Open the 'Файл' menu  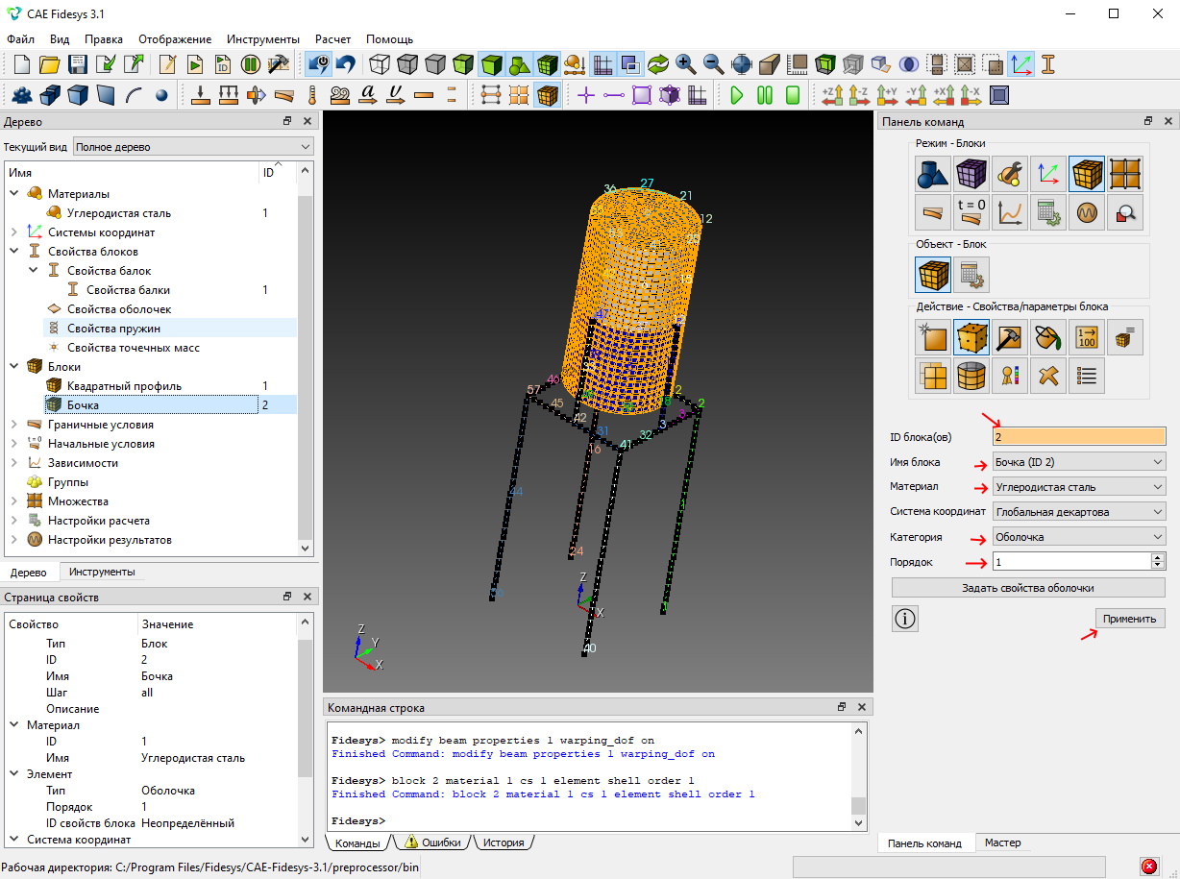pos(20,39)
